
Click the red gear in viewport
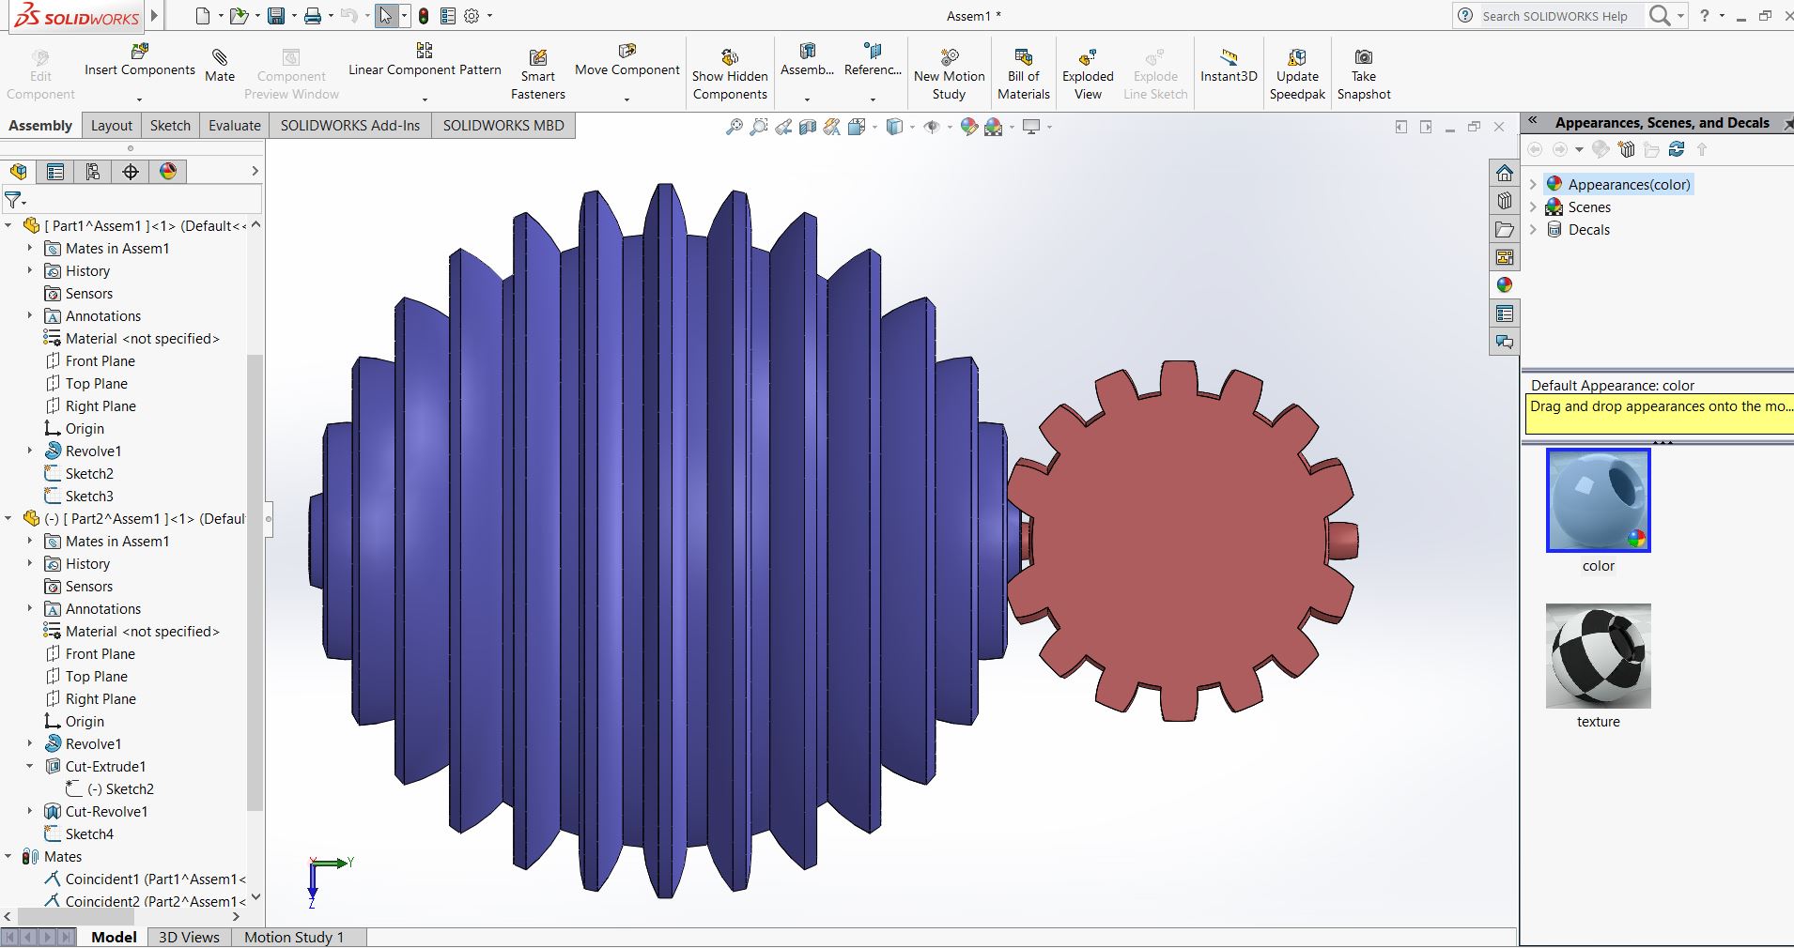click(x=1183, y=541)
